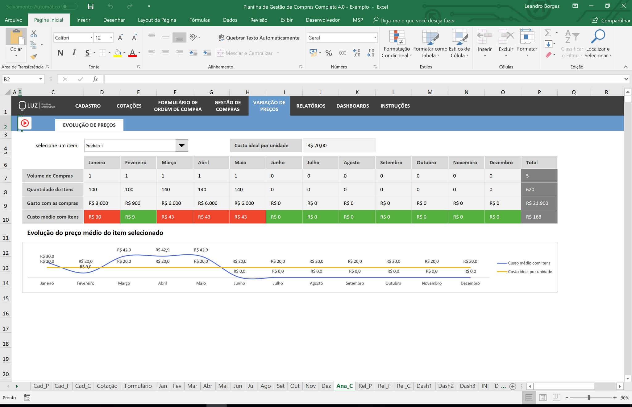Click the Format Painter brush icon
The width and height of the screenshot is (632, 407).
34,56
